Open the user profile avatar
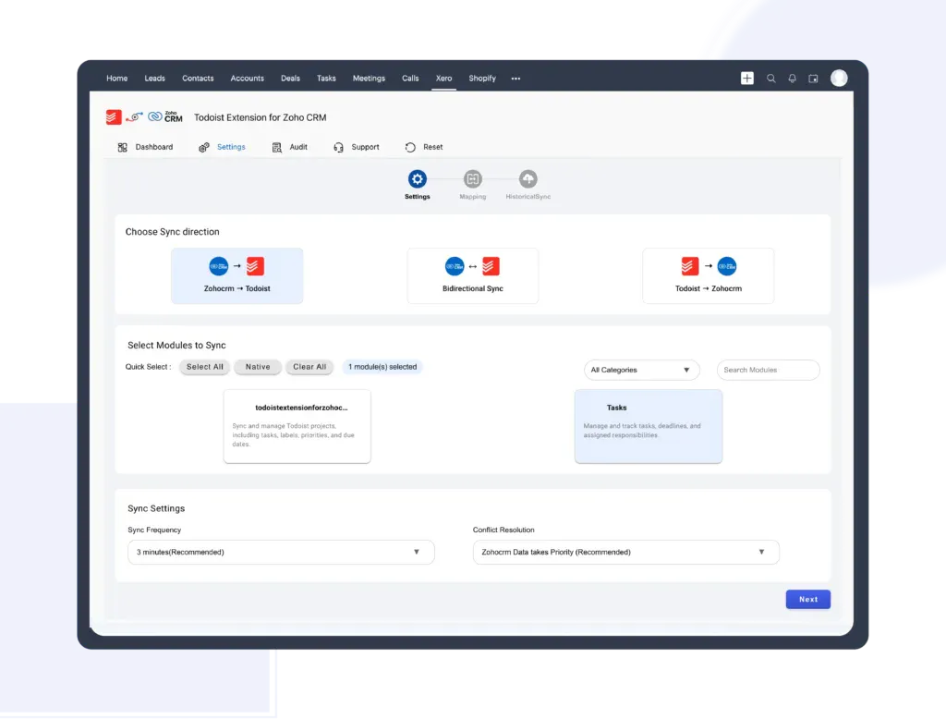 click(x=839, y=78)
